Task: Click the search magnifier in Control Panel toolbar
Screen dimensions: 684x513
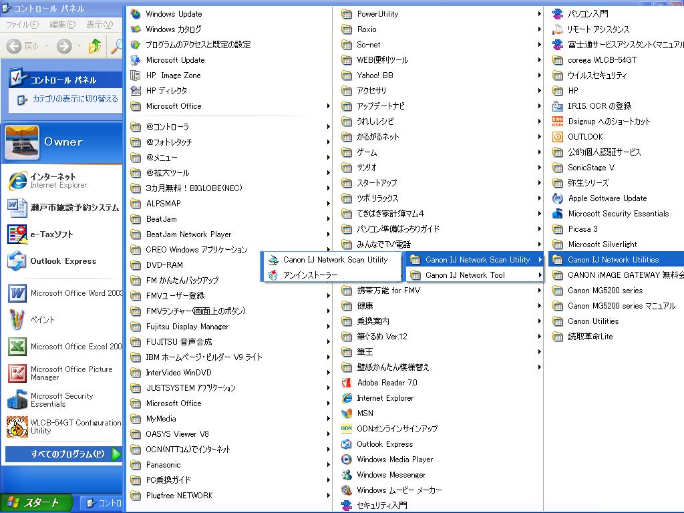Action: (x=116, y=46)
